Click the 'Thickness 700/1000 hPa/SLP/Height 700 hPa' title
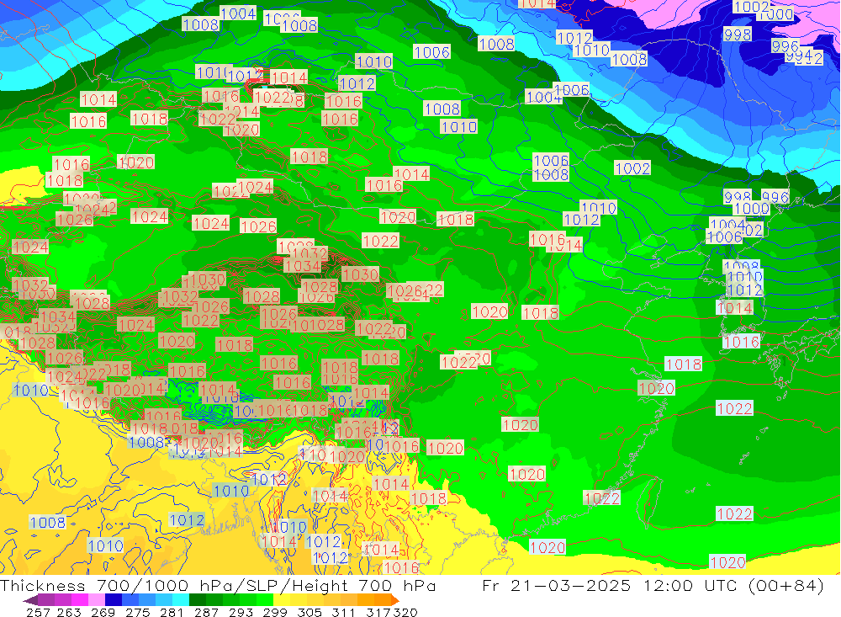Image resolution: width=841 pixels, height=617 pixels. pyautogui.click(x=218, y=585)
